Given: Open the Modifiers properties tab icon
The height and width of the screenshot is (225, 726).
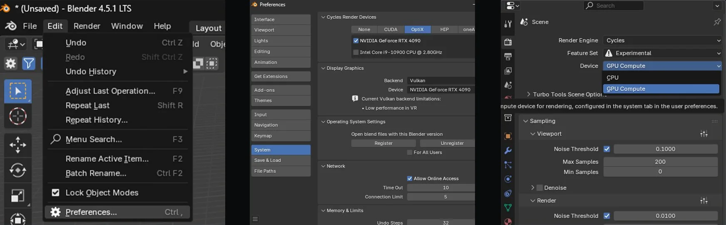Looking at the screenshot, I should [x=508, y=151].
